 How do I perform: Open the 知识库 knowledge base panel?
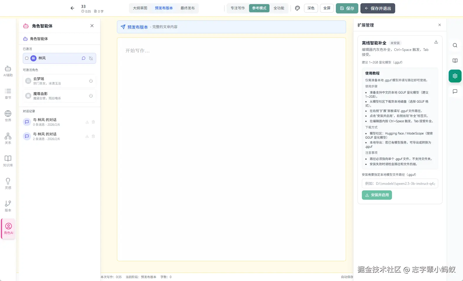(x=8, y=161)
